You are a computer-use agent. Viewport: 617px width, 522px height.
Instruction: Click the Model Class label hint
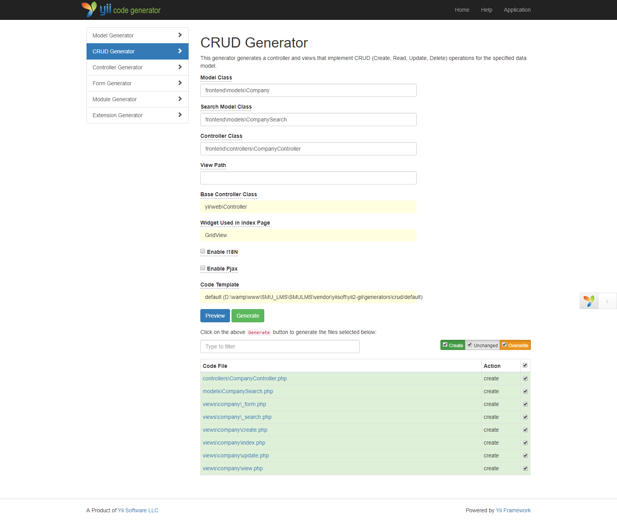click(216, 77)
